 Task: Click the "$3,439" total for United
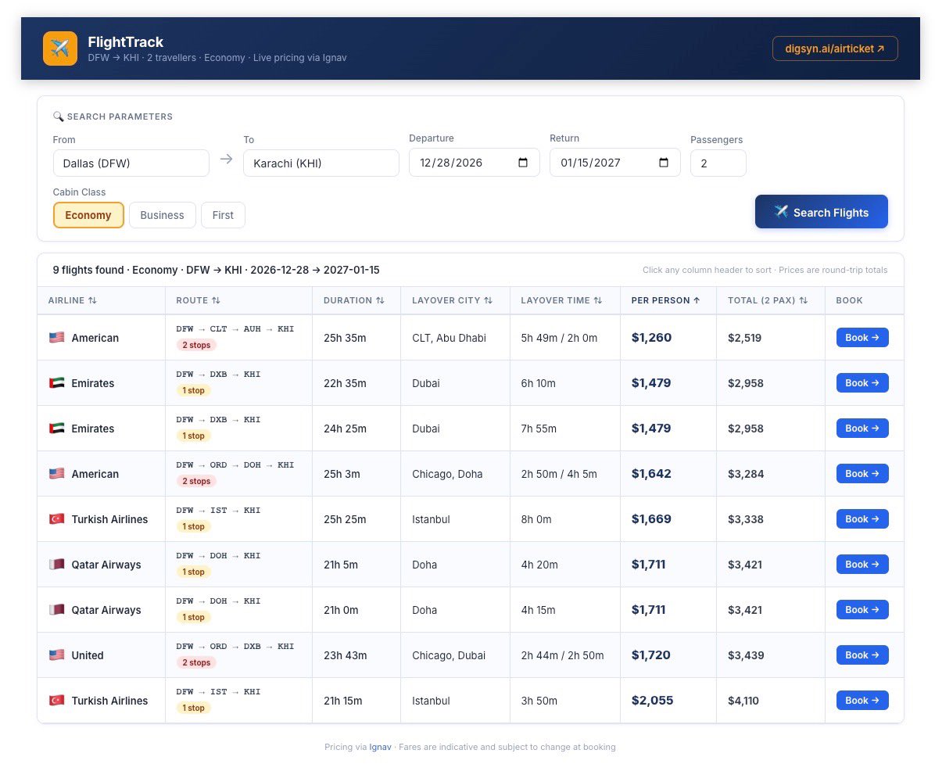point(745,655)
